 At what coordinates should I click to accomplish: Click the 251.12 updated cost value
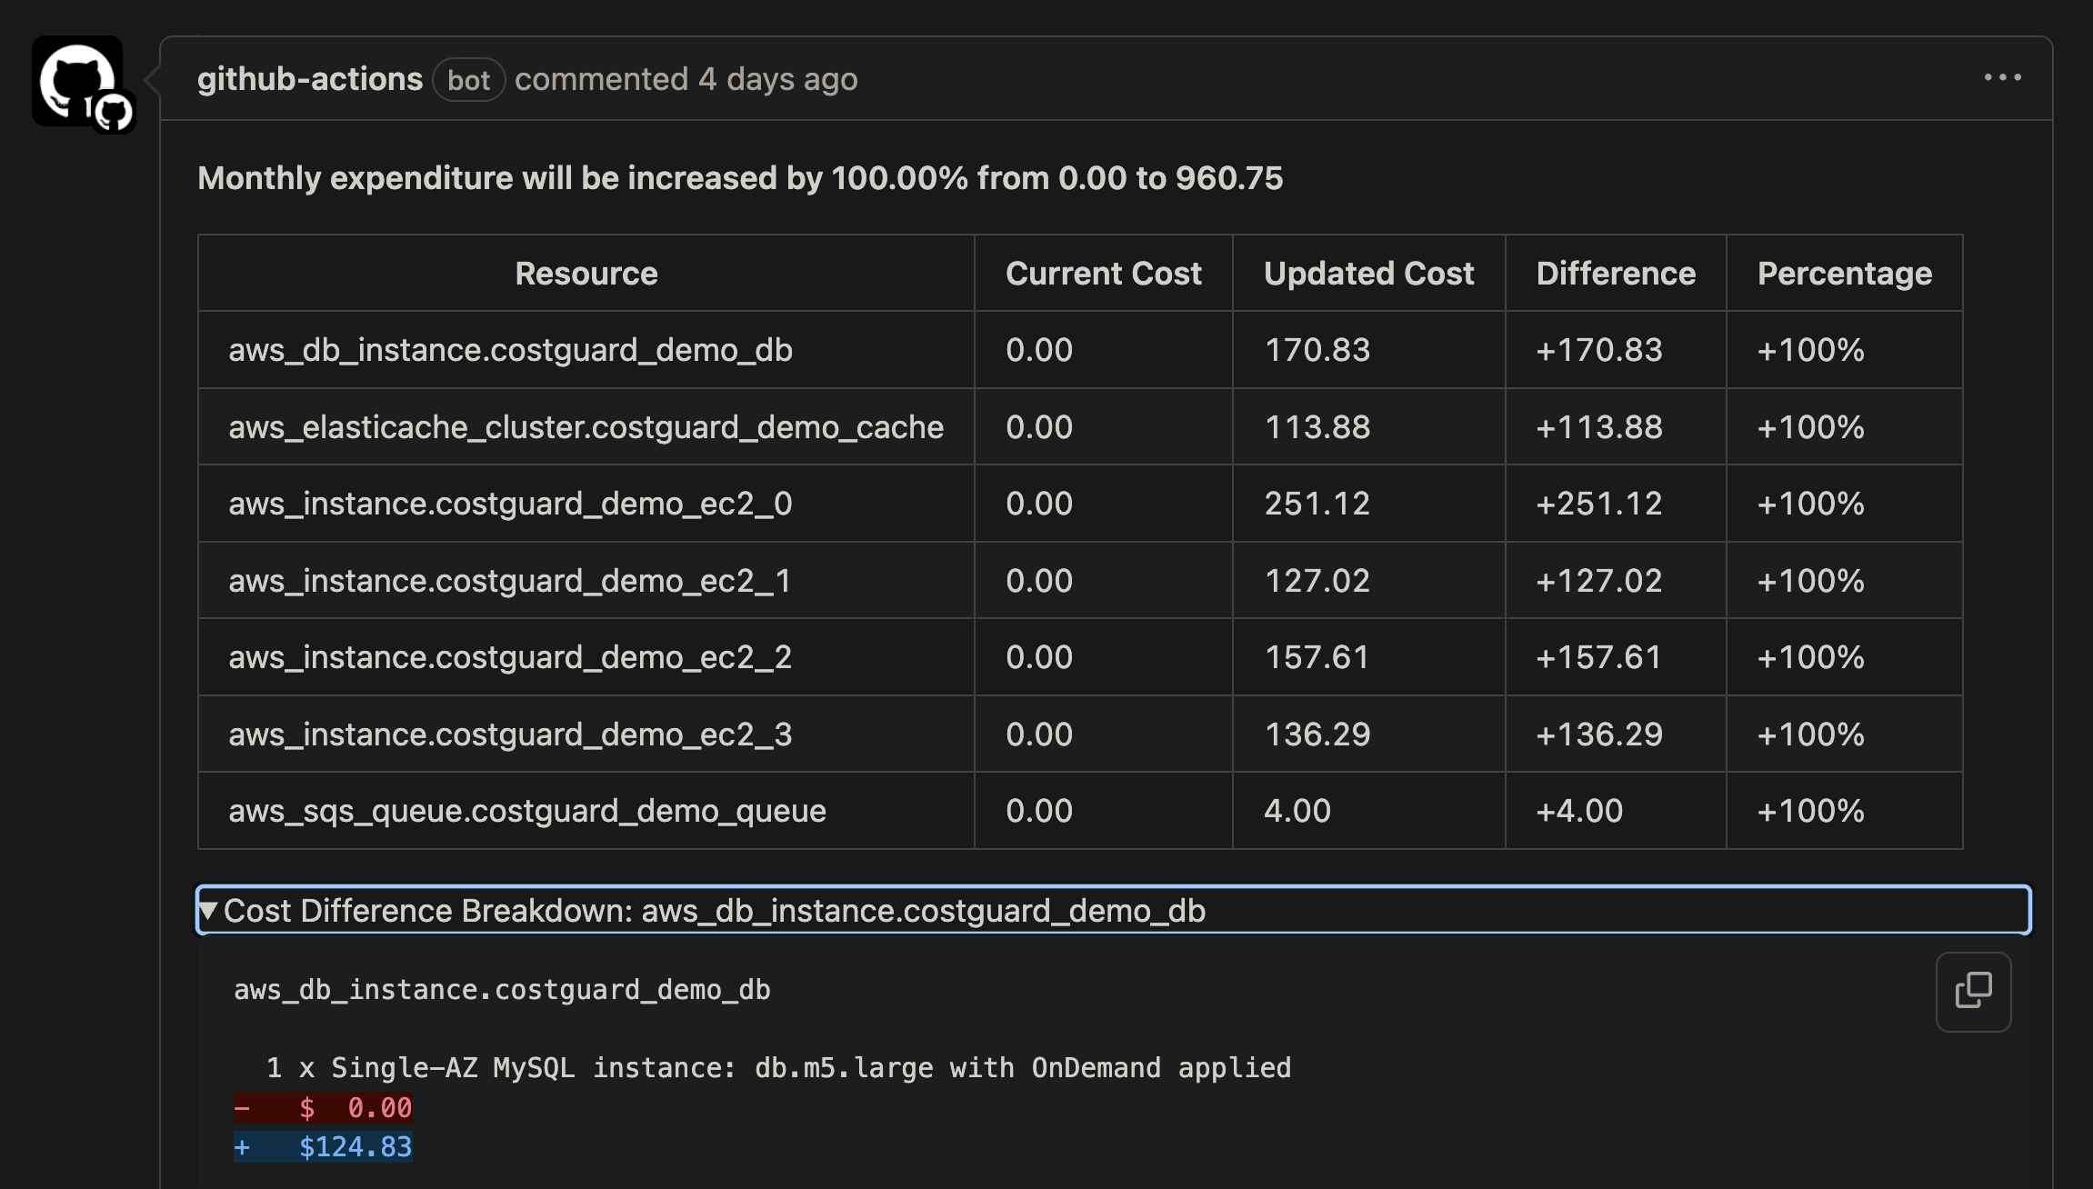[1317, 504]
